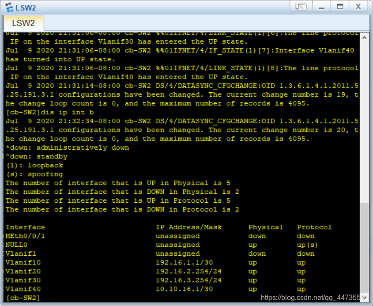Select the Vlanif20 interface name

pyautogui.click(x=23, y=271)
